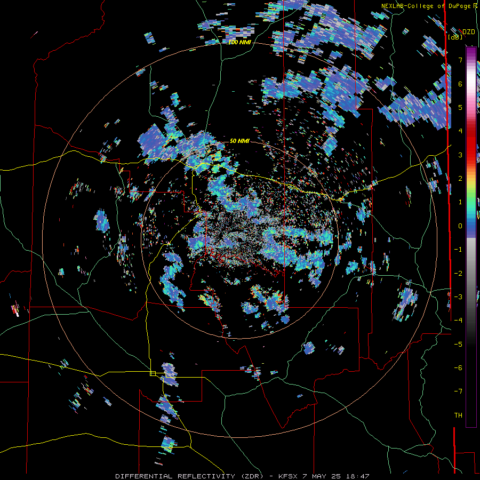
Task: Click the "-5" scale value
Action: tap(458, 344)
